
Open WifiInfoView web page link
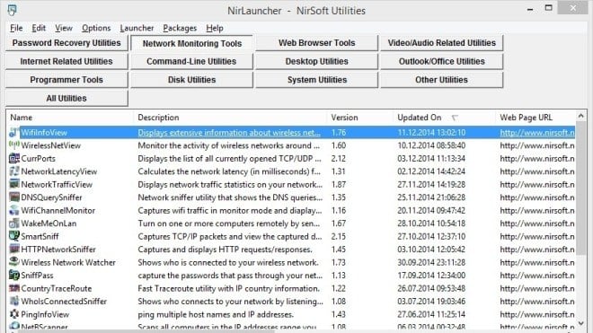point(537,132)
